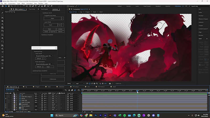
Task: Click the Preferences button
Action: pos(53,79)
